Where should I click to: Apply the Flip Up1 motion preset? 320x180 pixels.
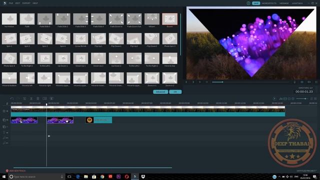[98, 38]
